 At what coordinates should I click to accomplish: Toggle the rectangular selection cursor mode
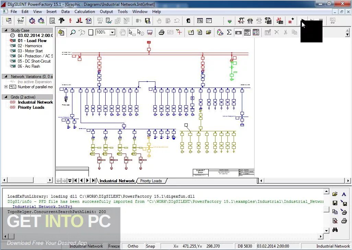pos(132,32)
